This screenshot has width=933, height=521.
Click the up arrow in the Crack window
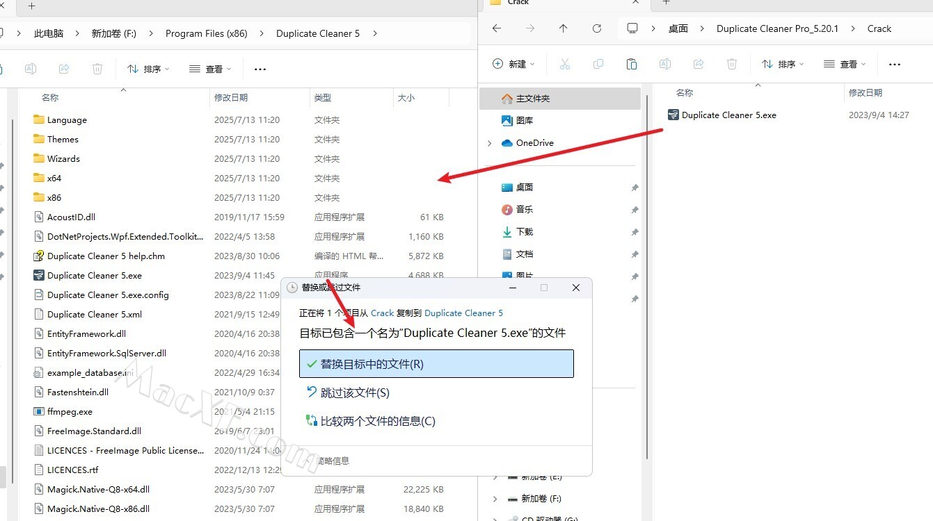pos(564,28)
